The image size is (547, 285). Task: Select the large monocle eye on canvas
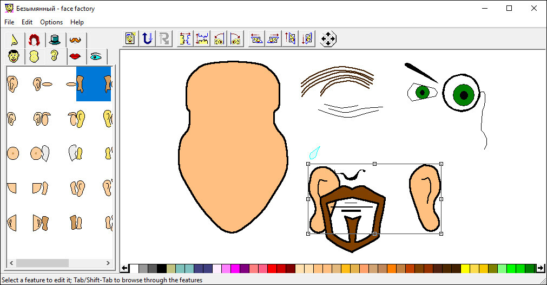(x=462, y=93)
